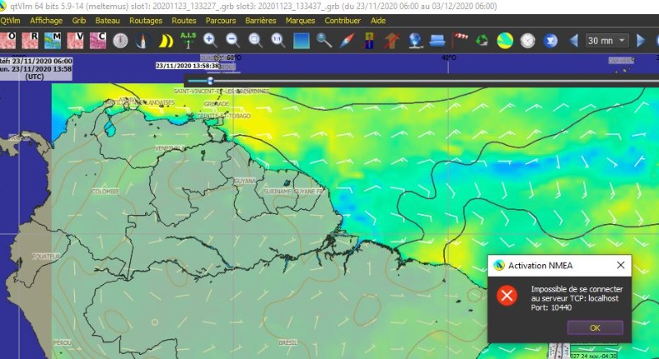The height and width of the screenshot is (359, 659).
Task: Click the O chart layer icon
Action: 8,40
